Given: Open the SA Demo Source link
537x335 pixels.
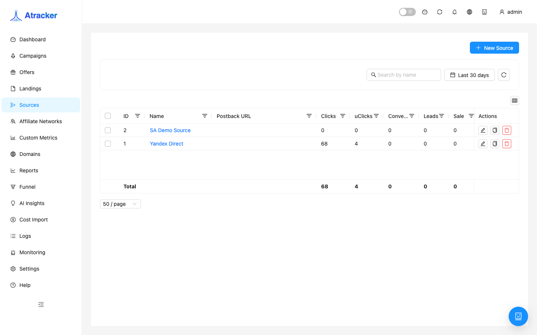Looking at the screenshot, I should 170,130.
